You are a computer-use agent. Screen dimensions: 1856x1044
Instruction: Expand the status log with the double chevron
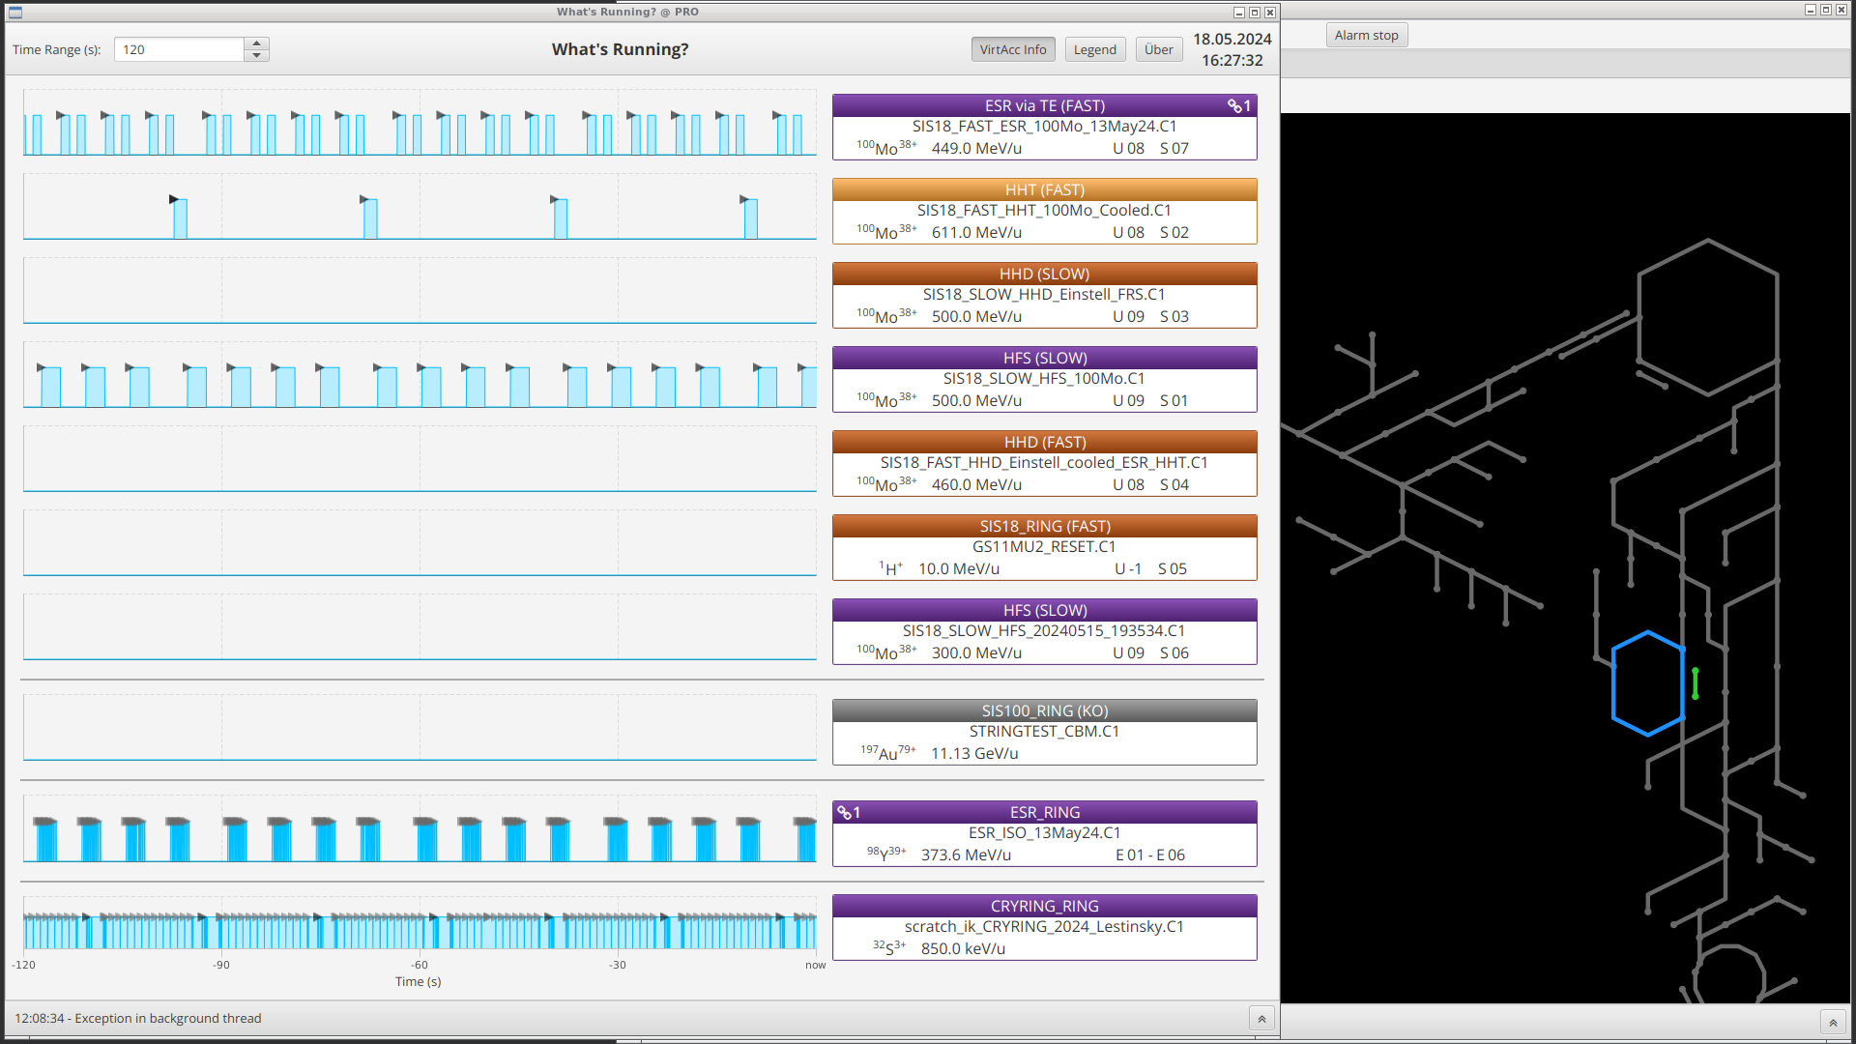click(x=1261, y=1019)
